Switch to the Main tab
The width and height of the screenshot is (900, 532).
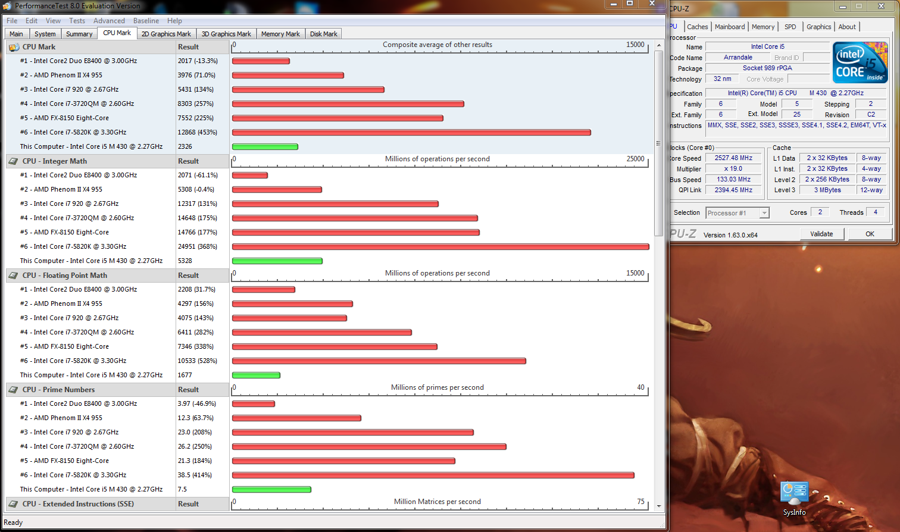coord(17,34)
